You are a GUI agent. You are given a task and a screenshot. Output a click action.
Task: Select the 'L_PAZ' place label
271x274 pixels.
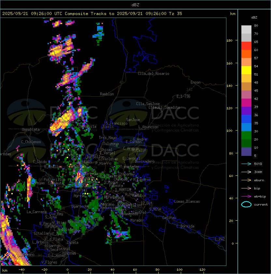(220, 239)
